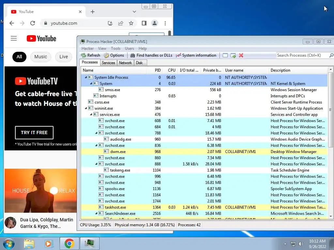Image resolution: width=334 pixels, height=250 pixels.
Task: Select the taskhost.exe process row
Action: pyautogui.click(x=204, y=207)
